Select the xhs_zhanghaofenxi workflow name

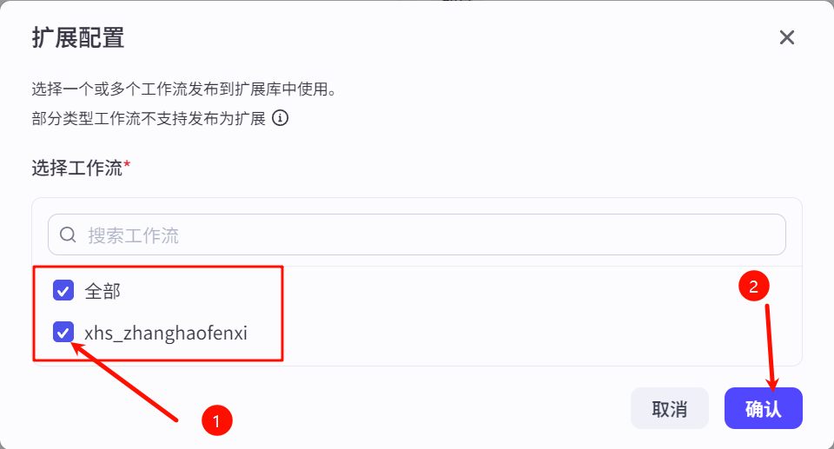[x=166, y=333]
